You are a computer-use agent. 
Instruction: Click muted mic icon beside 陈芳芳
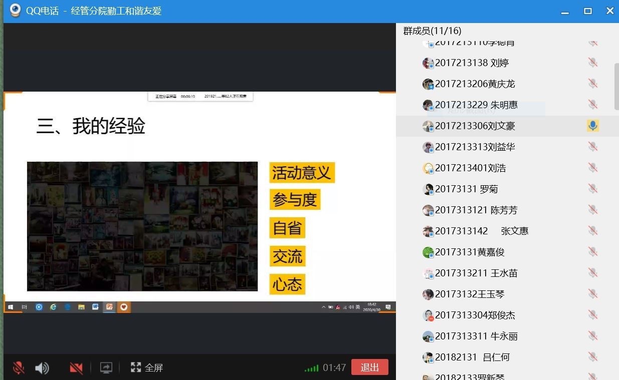[x=592, y=210]
